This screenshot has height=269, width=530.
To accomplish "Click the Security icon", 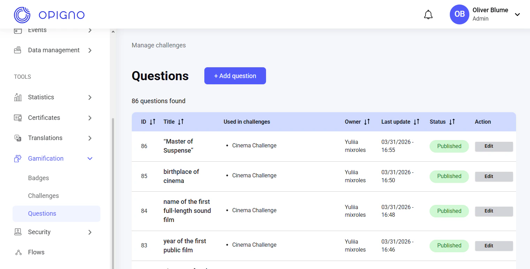I will (18, 232).
